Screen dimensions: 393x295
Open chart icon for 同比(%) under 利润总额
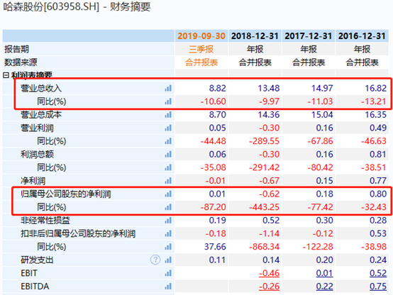[168, 167]
